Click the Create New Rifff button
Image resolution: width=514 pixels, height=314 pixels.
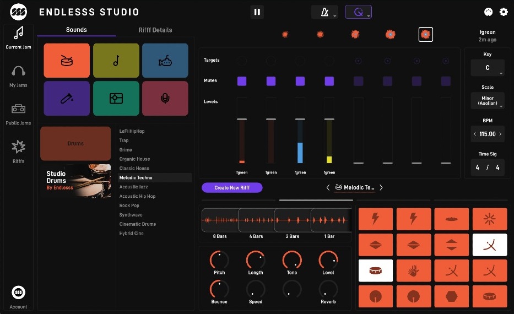point(232,188)
